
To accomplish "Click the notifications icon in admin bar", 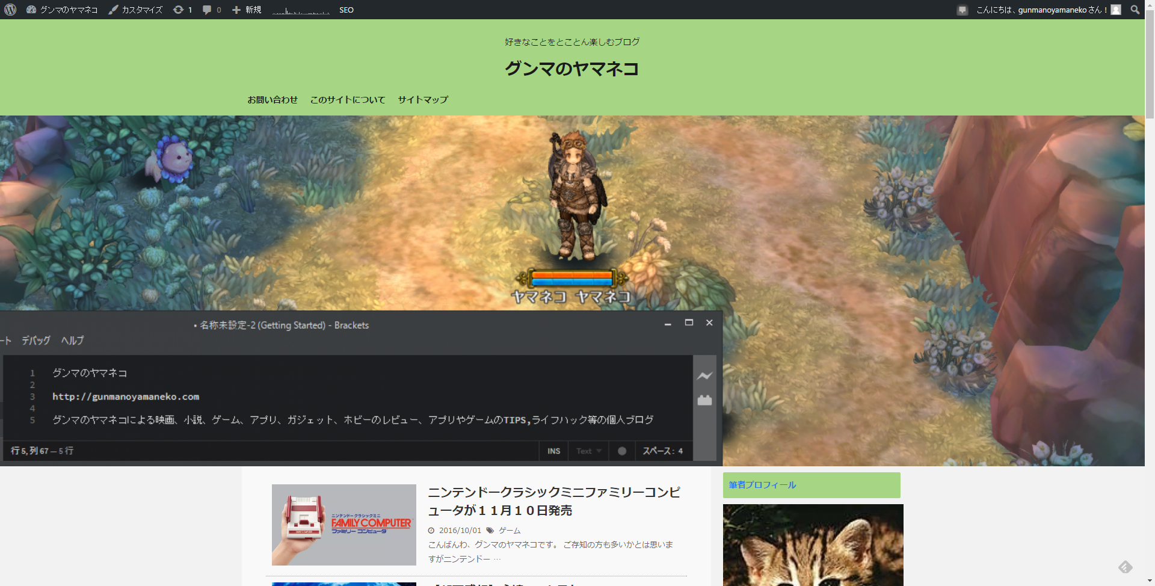I will tap(962, 10).
